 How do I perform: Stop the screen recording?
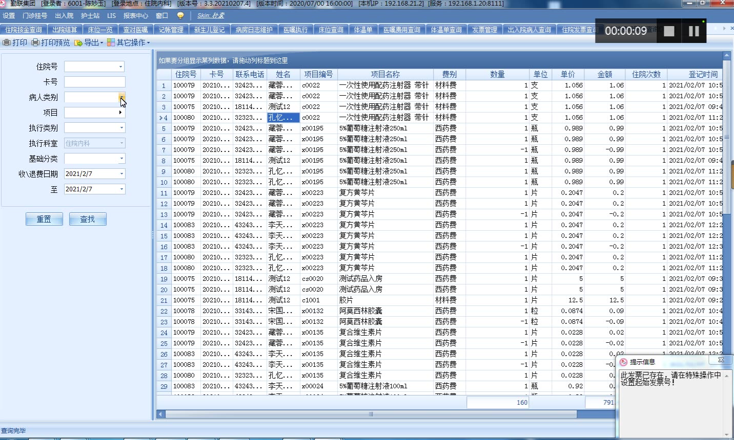[x=669, y=31]
